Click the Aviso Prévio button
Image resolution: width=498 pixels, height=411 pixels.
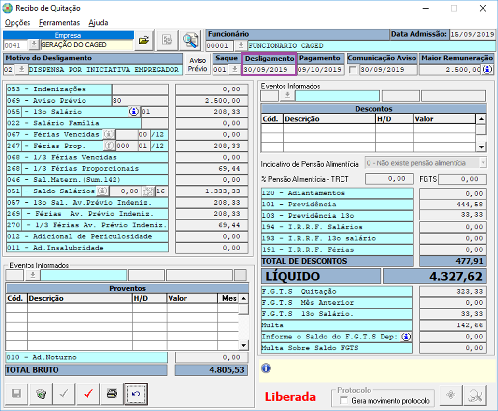(x=198, y=64)
